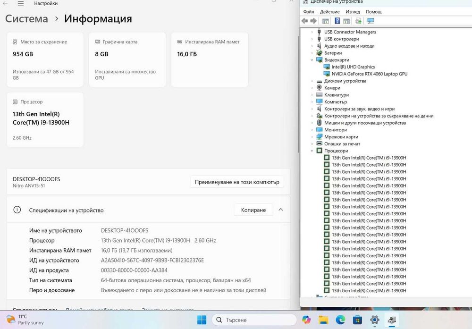Image resolution: width=472 pixels, height=329 pixels.
Task: Click blue question mark Help toolbar icon
Action: pyautogui.click(x=337, y=21)
